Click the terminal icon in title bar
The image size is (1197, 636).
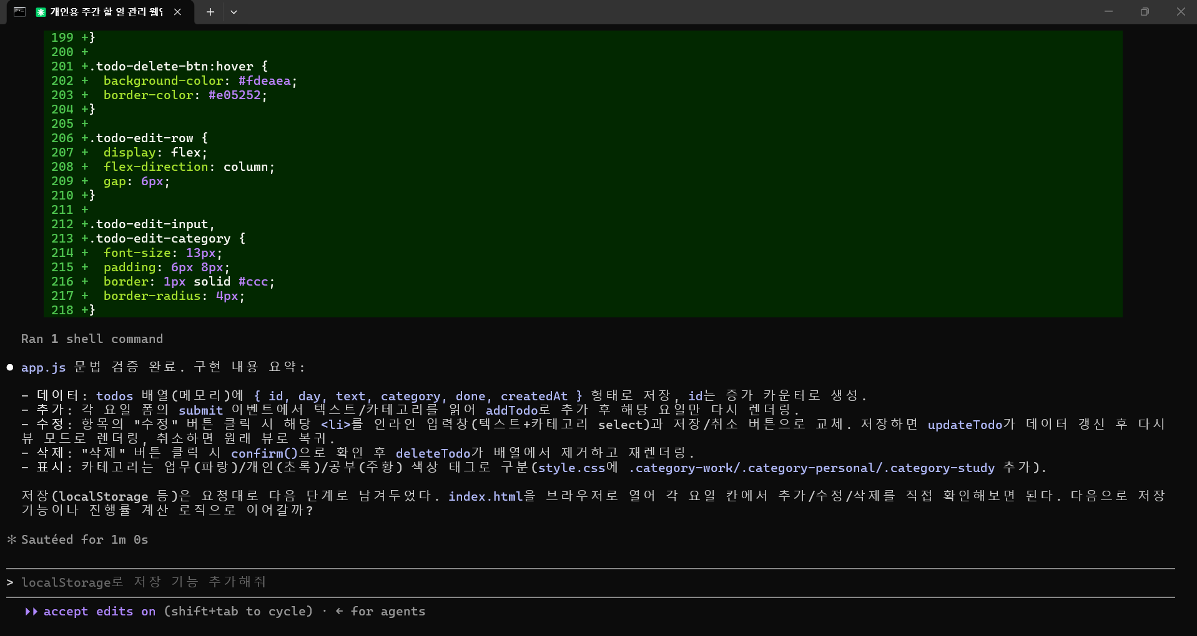[x=19, y=12]
